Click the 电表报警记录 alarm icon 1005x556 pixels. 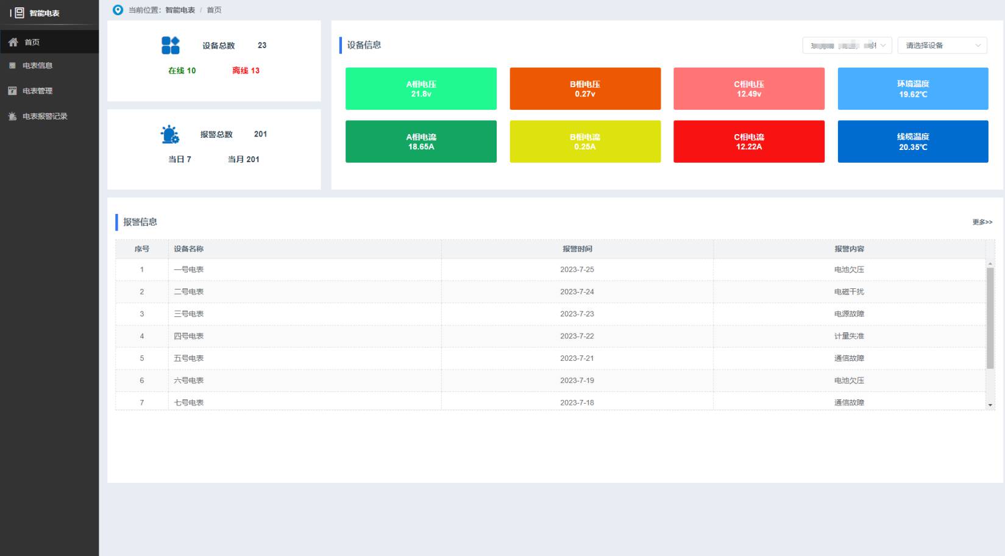point(12,116)
